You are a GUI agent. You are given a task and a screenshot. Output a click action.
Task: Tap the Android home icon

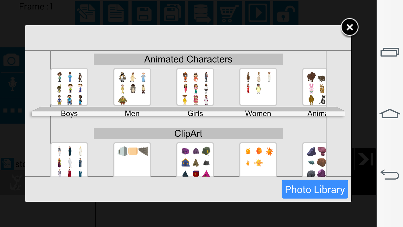click(x=390, y=113)
